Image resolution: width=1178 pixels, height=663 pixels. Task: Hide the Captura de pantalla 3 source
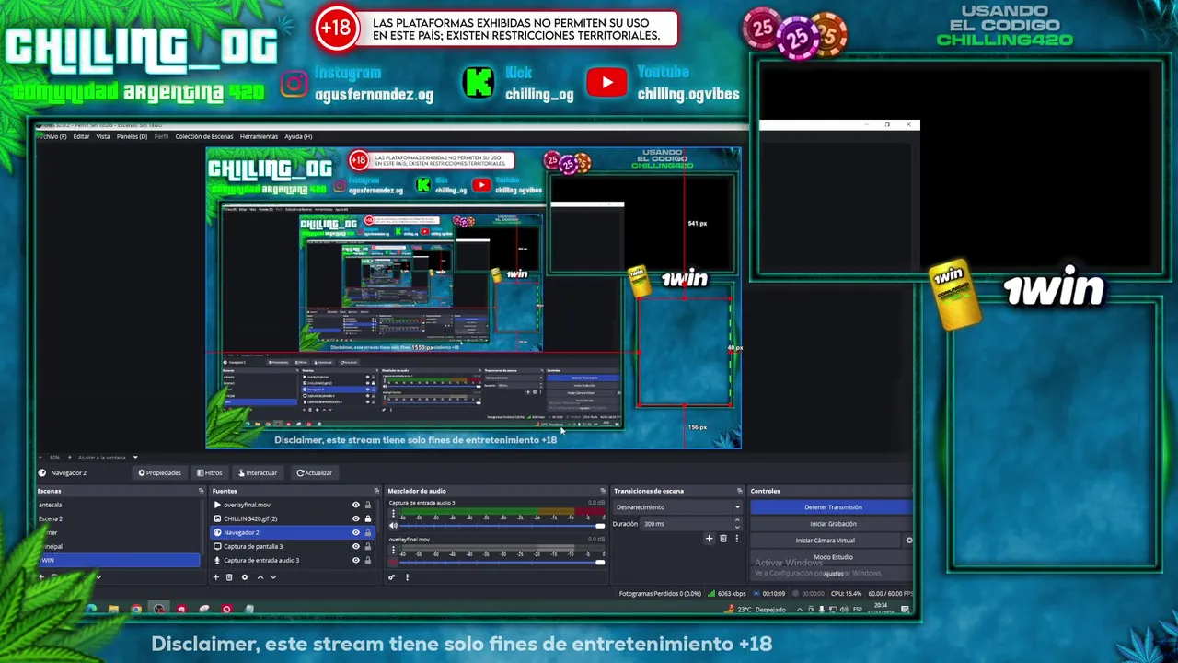pos(355,546)
